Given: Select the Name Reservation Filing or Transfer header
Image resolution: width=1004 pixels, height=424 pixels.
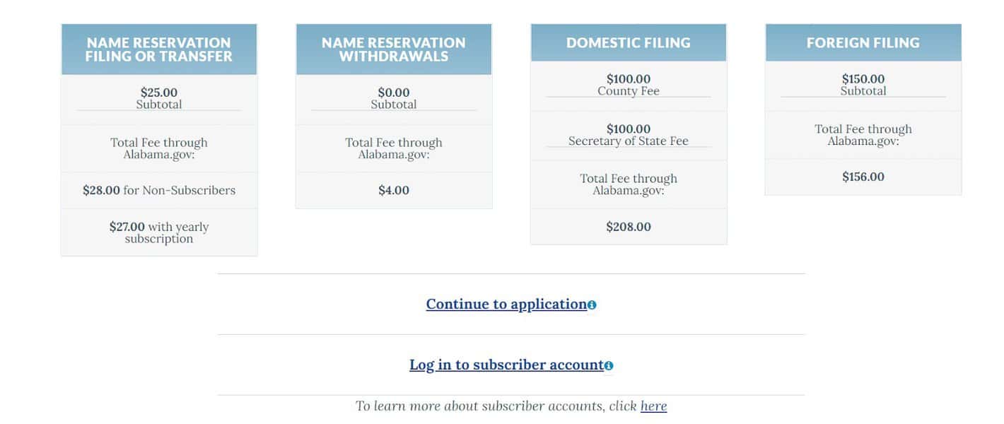Looking at the screenshot, I should point(159,49).
